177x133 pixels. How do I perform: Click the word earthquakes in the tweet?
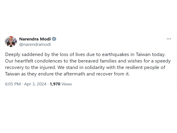(x=116, y=55)
